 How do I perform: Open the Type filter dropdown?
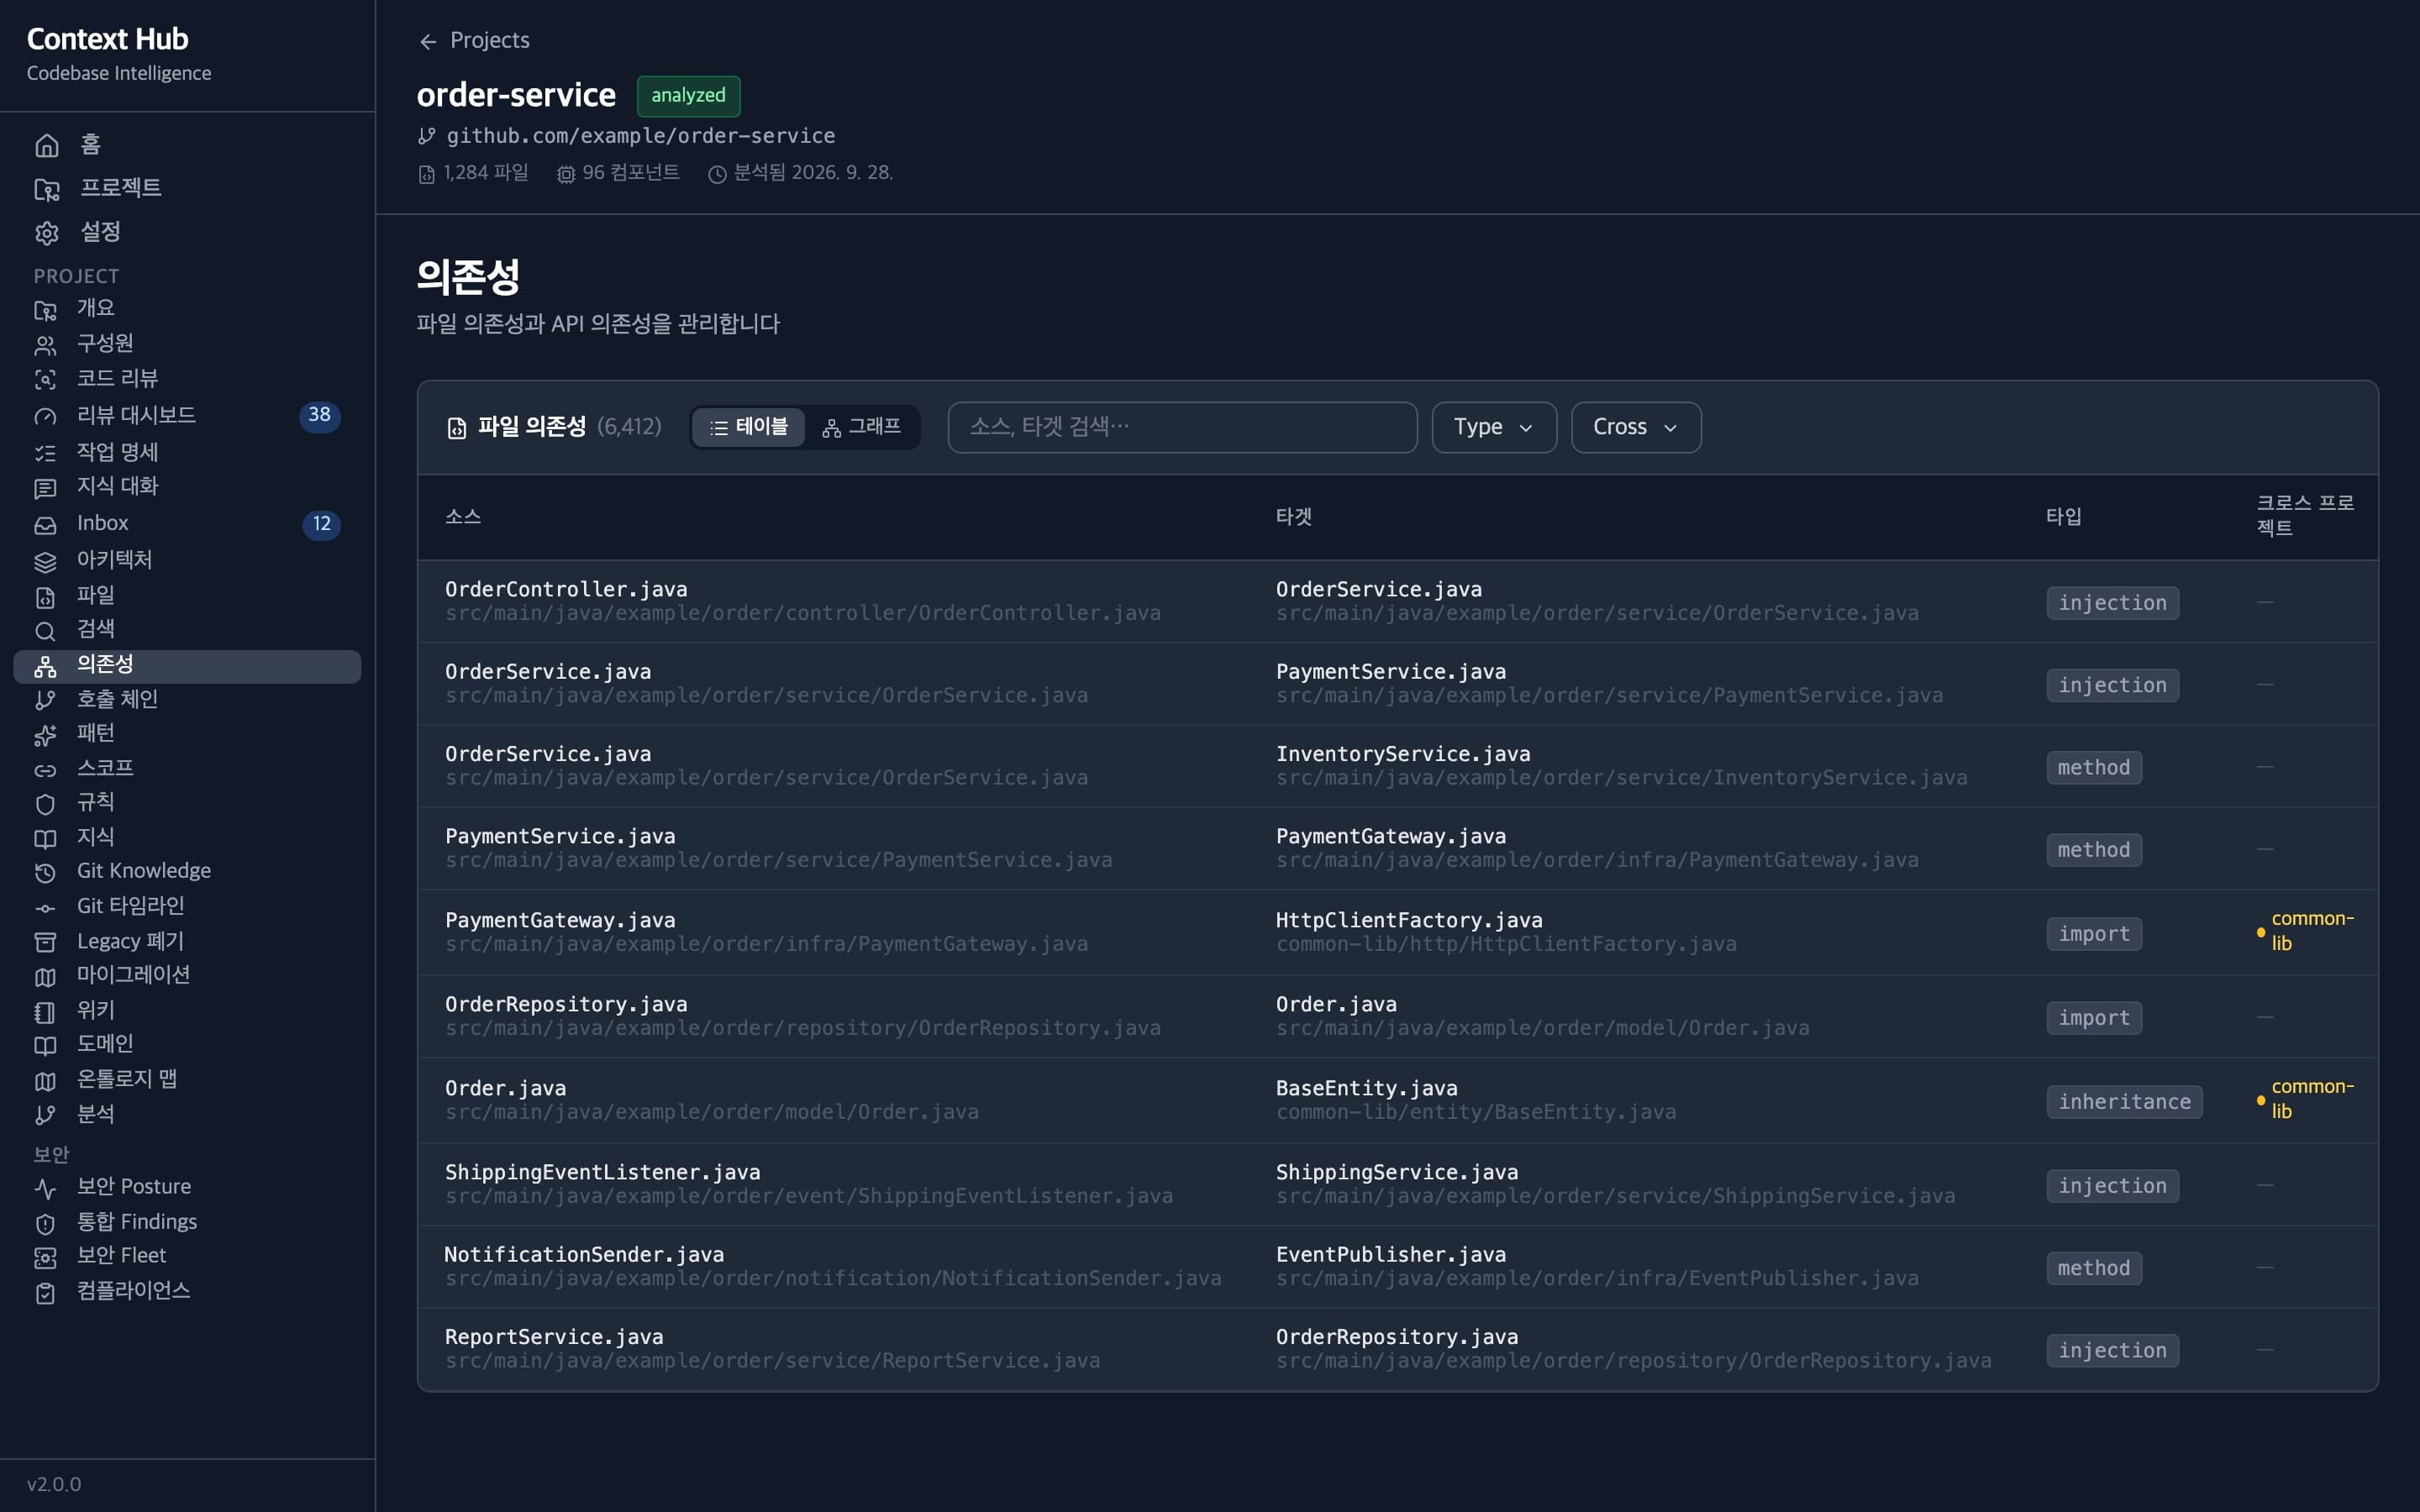click(x=1494, y=427)
